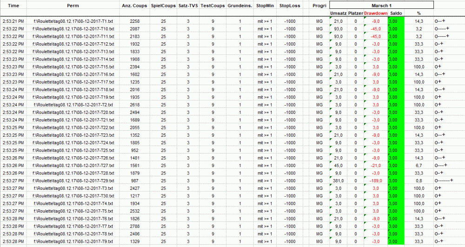The width and height of the screenshot is (465, 247).
Task: Click the file path ending 08-12-2017-T29.txt
Action: [73, 180]
